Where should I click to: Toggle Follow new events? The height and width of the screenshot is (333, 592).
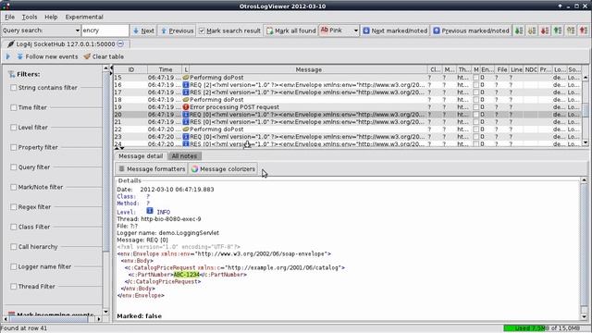47,56
